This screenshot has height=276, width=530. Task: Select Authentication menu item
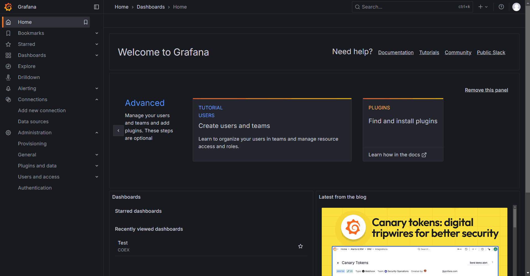point(35,188)
